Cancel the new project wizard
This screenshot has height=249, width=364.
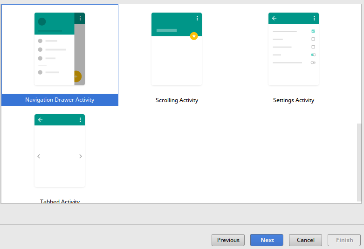click(x=305, y=240)
